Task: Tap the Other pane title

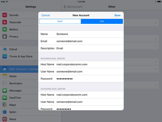Action: click(x=112, y=7)
